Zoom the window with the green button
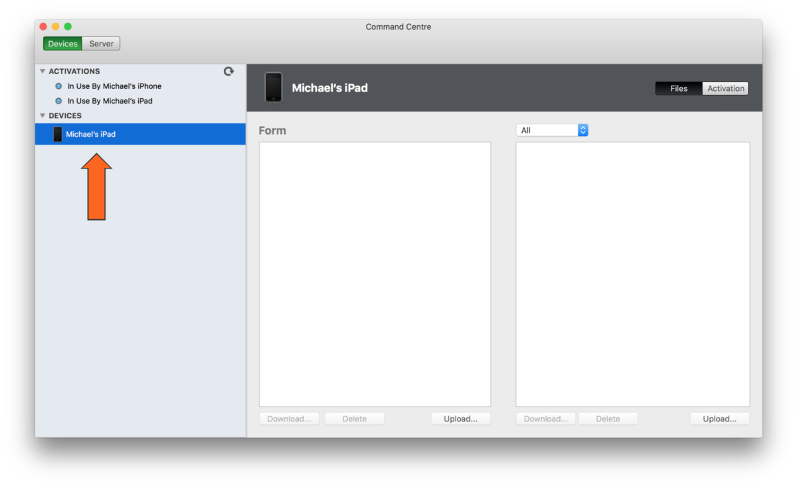The height and width of the screenshot is (487, 797). (68, 27)
